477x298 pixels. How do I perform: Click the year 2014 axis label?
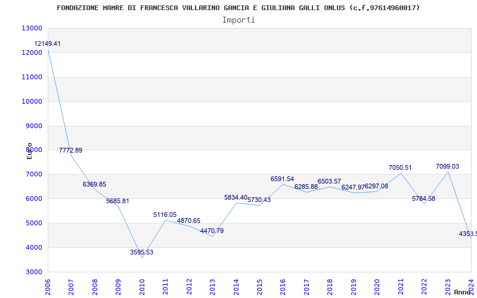(236, 287)
